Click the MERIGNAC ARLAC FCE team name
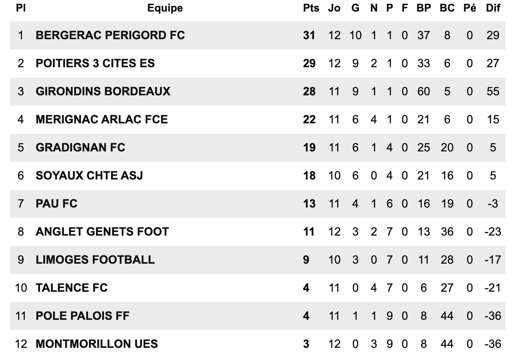 pyautogui.click(x=102, y=120)
